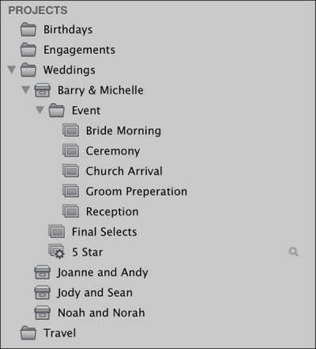This screenshot has width=316, height=349.
Task: Click the Noah and Norah project icon
Action: [43, 313]
